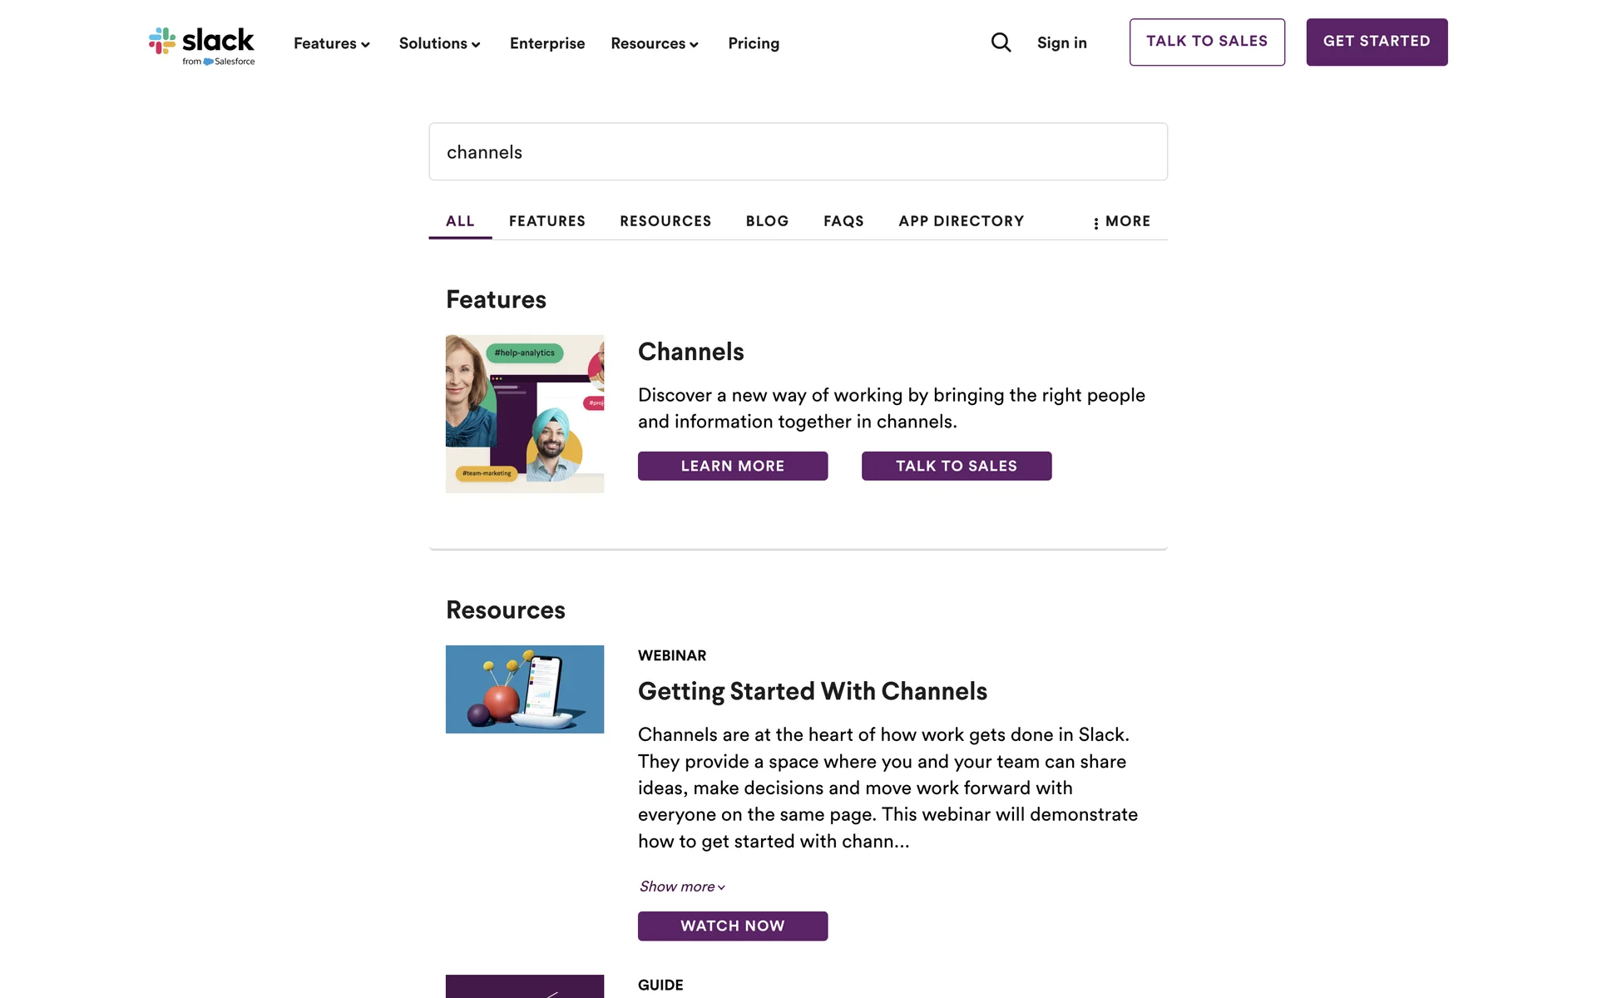Click the three-dot More filter option
Image resolution: width=1597 pixels, height=998 pixels.
point(1121,221)
